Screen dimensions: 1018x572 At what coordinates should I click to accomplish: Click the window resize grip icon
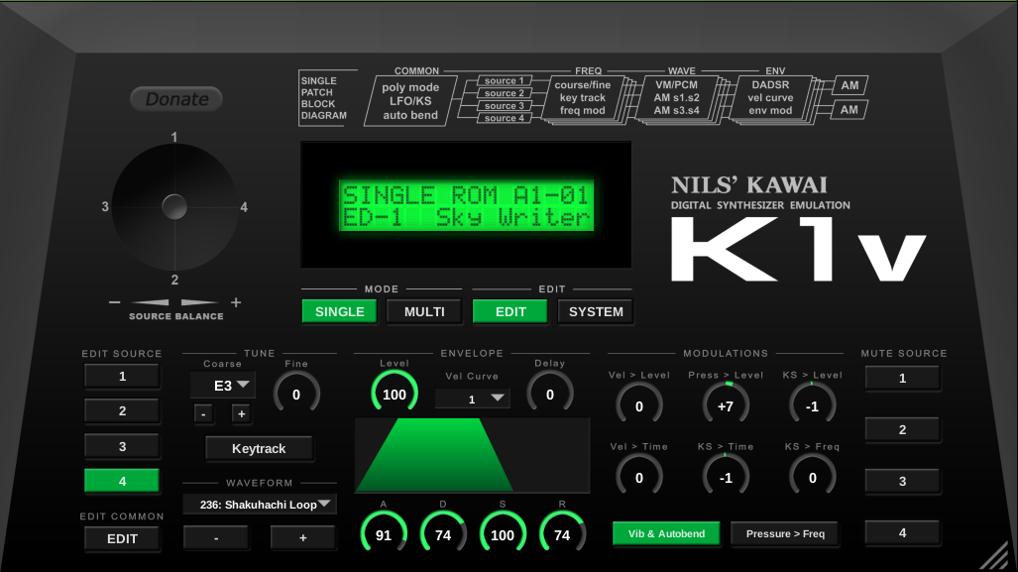pyautogui.click(x=993, y=556)
